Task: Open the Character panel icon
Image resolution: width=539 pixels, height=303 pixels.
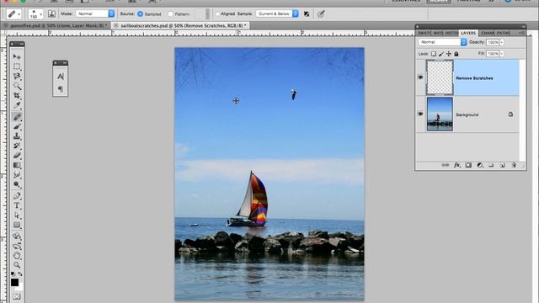Action: coord(61,77)
